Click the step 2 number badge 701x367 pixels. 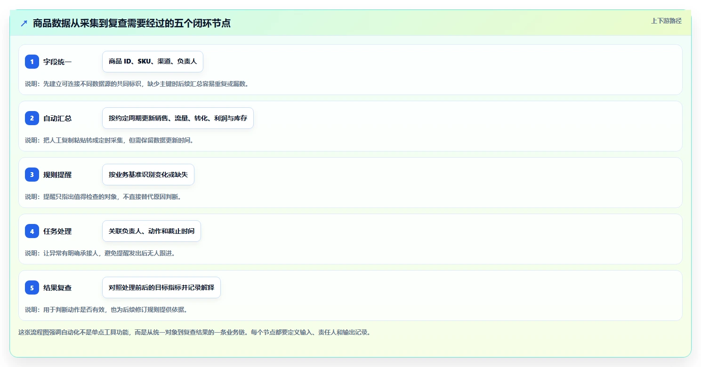tap(32, 118)
